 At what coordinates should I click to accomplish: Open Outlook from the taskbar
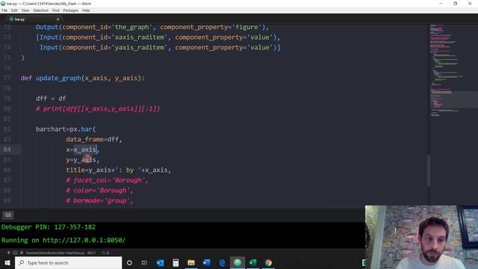[x=160, y=262]
